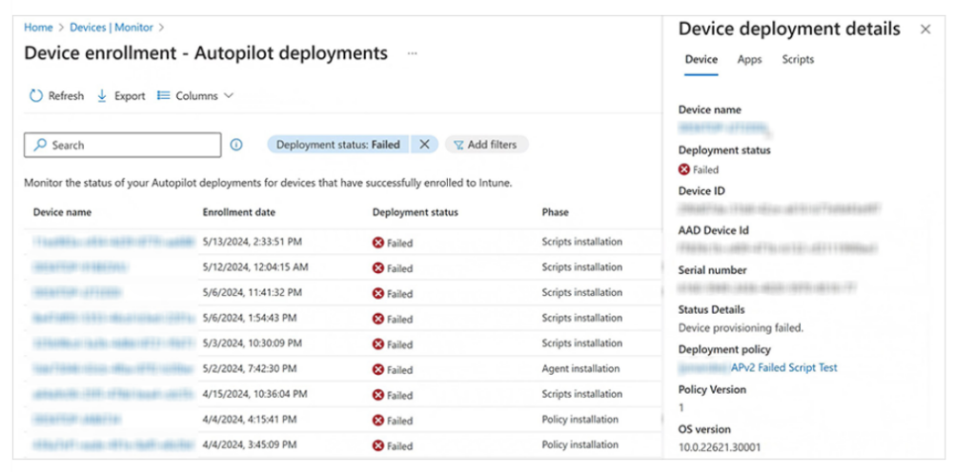
Task: Click the Add filters button
Action: tap(486, 145)
